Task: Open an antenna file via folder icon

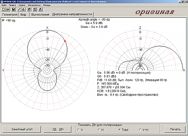Action: tap(8, 9)
